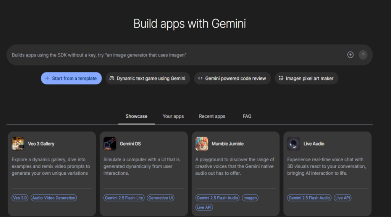Image resolution: width=391 pixels, height=217 pixels.
Task: Switch to the Showcase tab
Action: click(x=136, y=116)
